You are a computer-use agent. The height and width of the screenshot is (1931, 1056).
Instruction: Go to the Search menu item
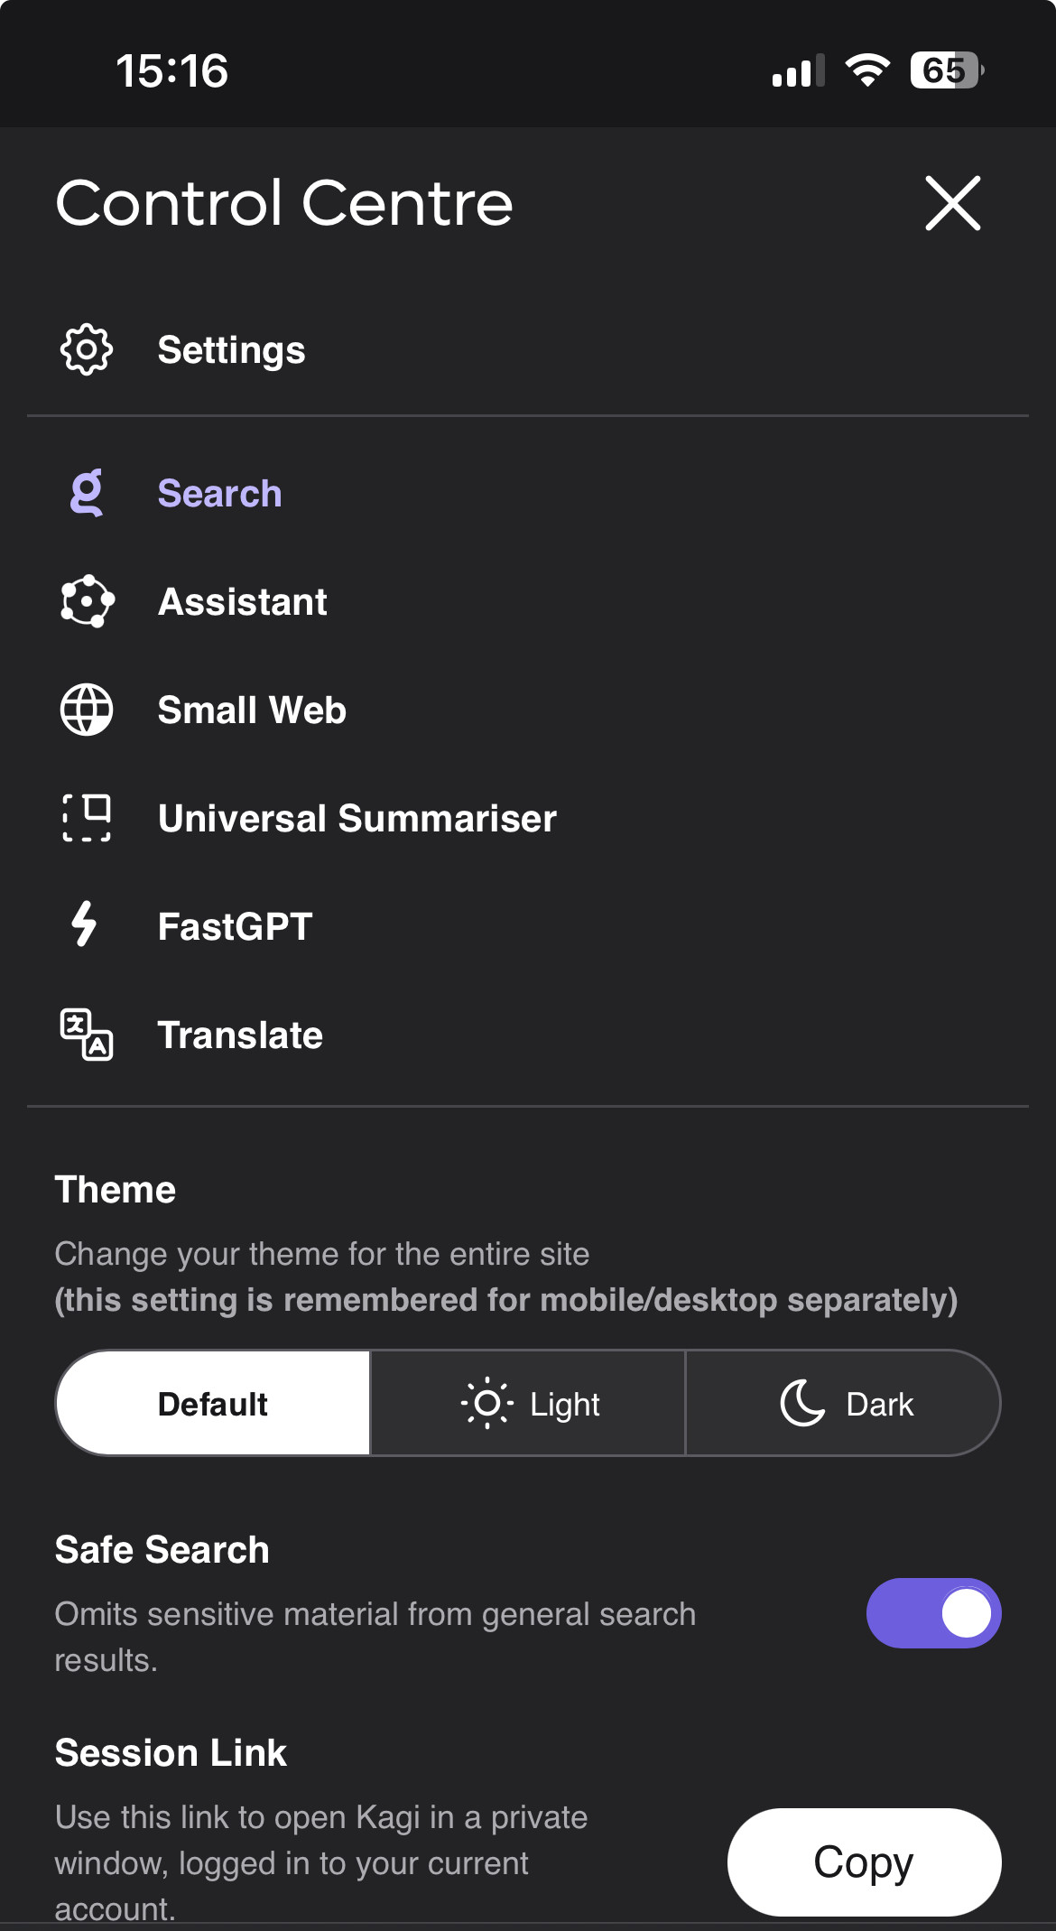[219, 494]
